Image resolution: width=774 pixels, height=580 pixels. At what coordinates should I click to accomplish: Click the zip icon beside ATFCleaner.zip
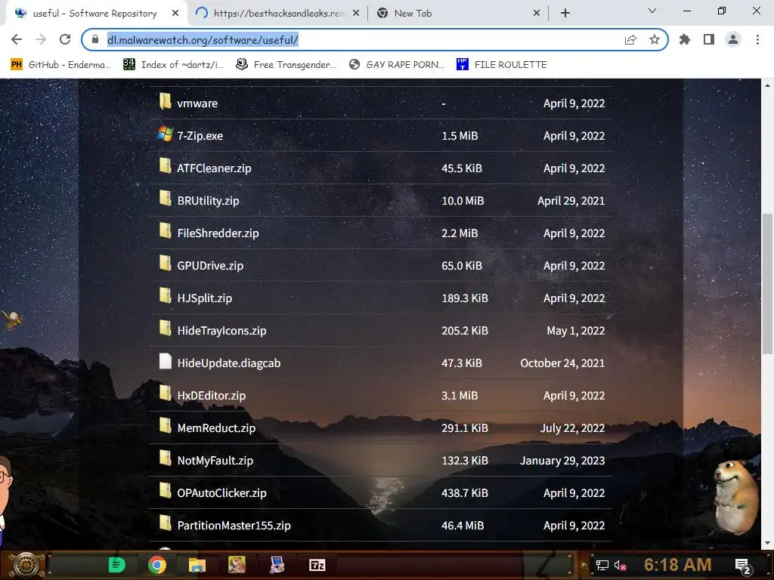[x=165, y=166]
